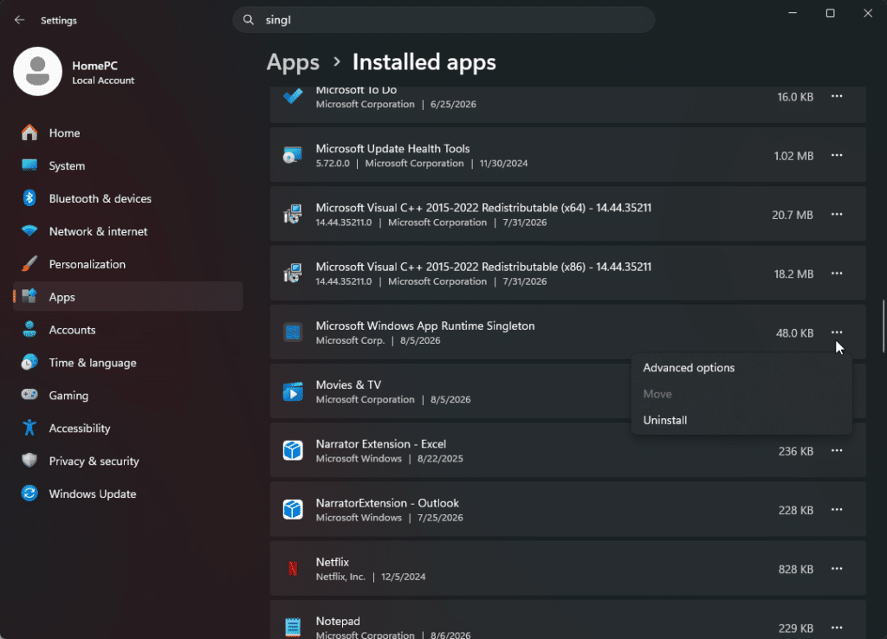Select the Apps sidebar item
The height and width of the screenshot is (639, 887).
[x=128, y=297]
